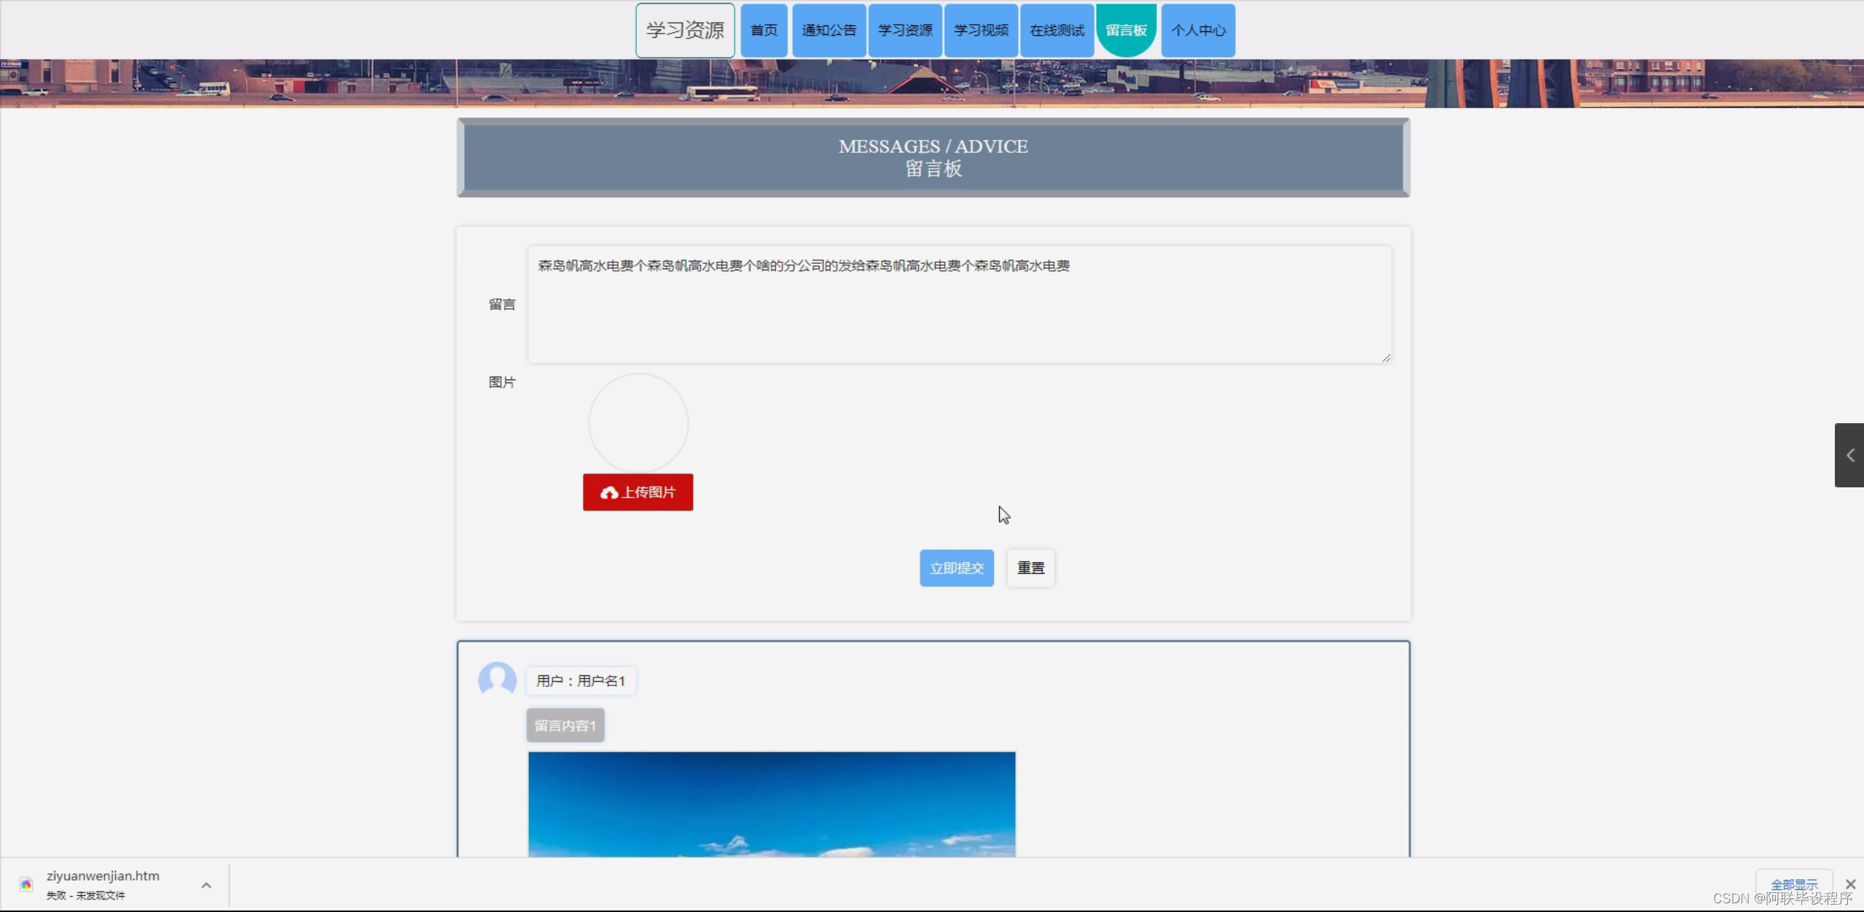
Task: Select the 留言板 message board tab icon
Action: [x=1126, y=30]
